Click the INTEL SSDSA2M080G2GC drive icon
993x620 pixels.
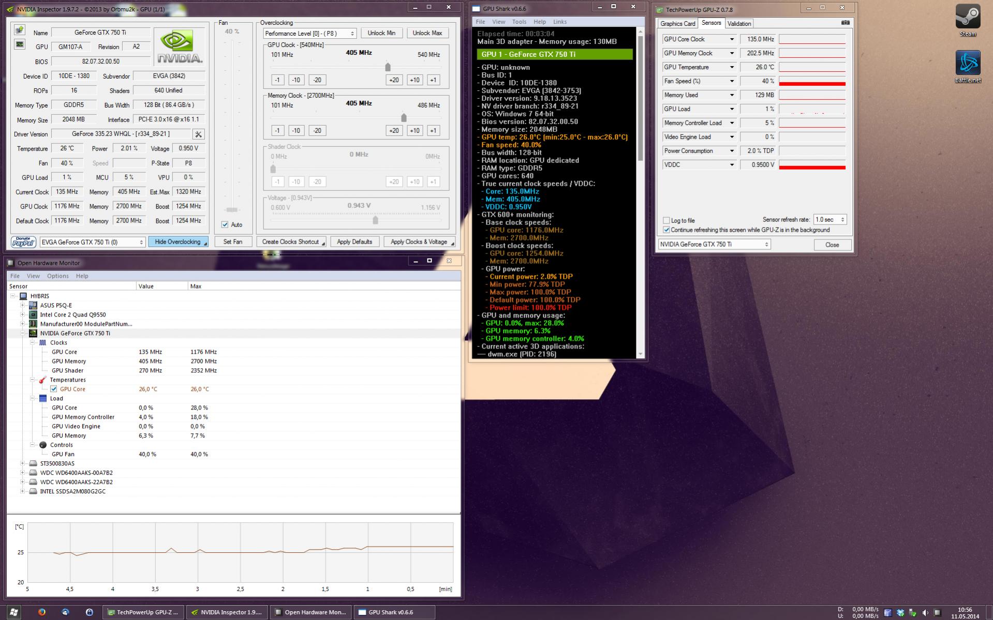tap(33, 491)
